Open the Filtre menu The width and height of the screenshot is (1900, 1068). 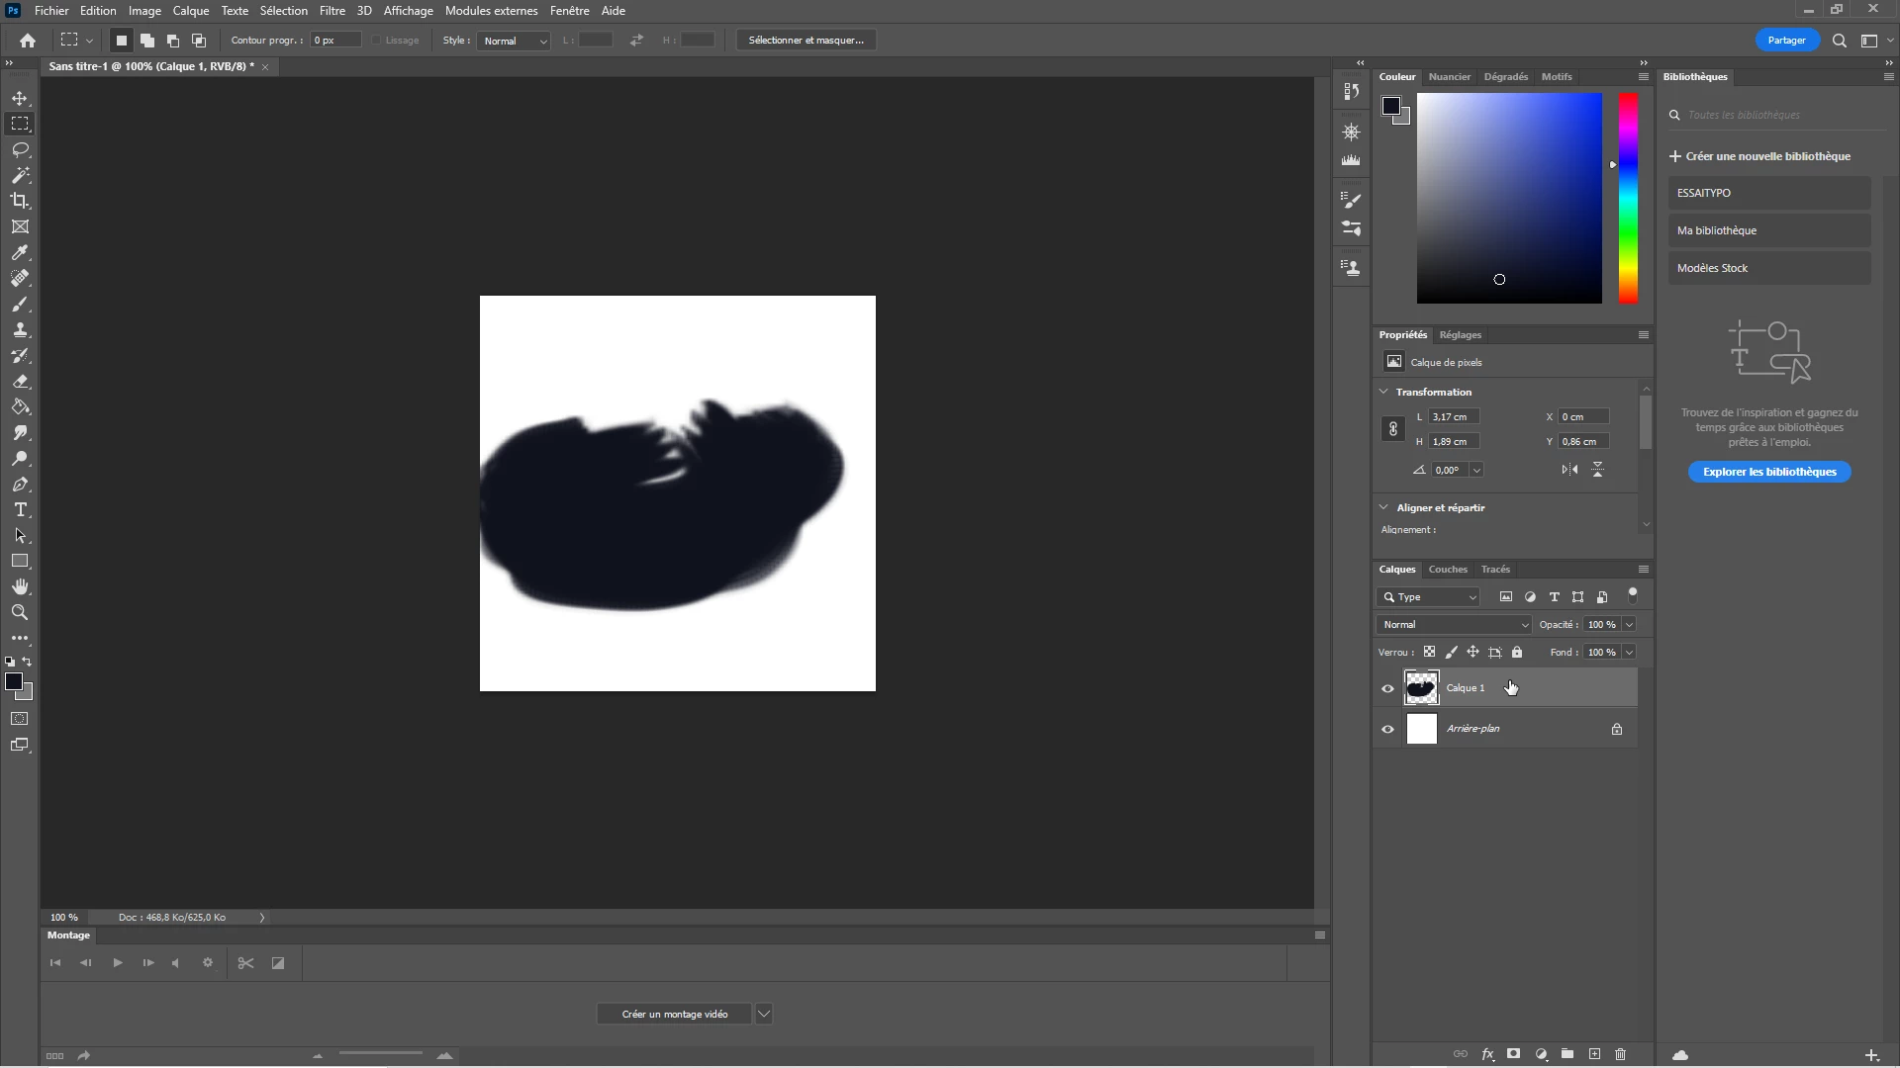coord(332,11)
